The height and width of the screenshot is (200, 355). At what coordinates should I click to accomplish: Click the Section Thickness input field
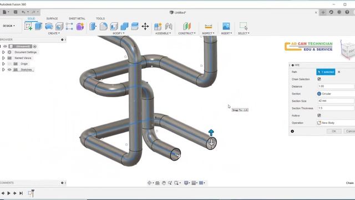[336, 108]
